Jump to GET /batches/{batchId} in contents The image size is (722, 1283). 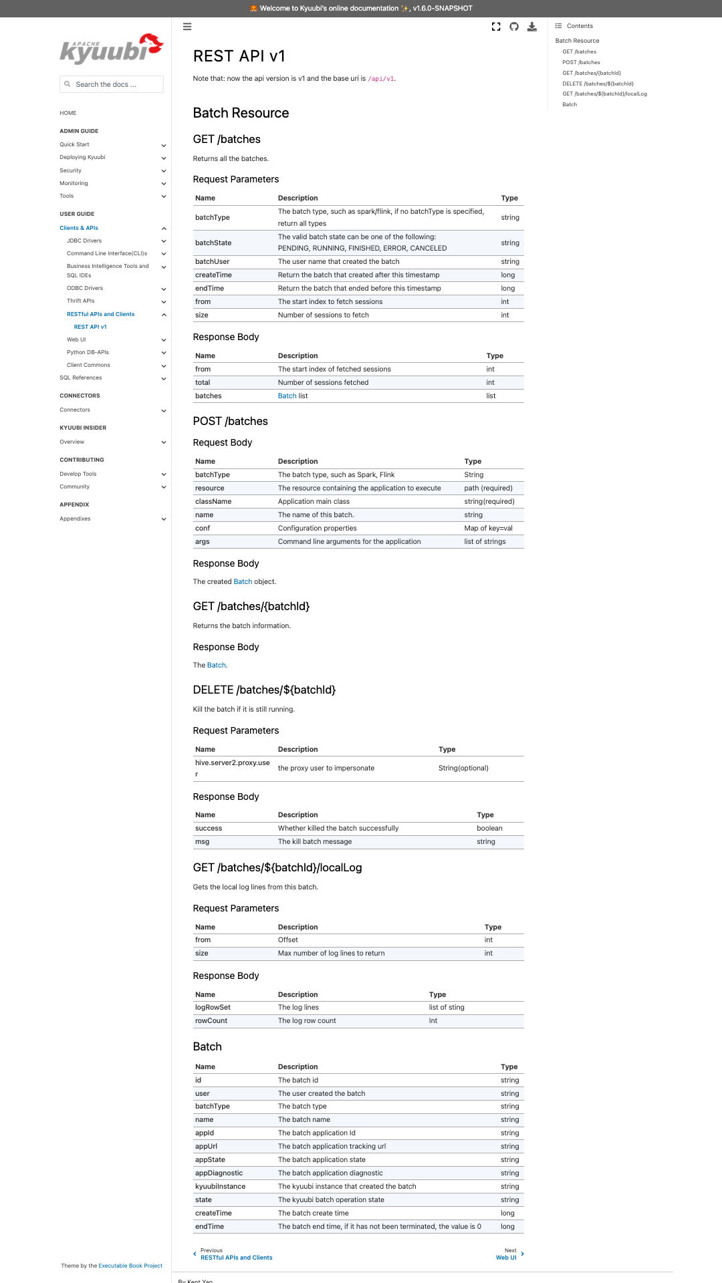coord(592,73)
